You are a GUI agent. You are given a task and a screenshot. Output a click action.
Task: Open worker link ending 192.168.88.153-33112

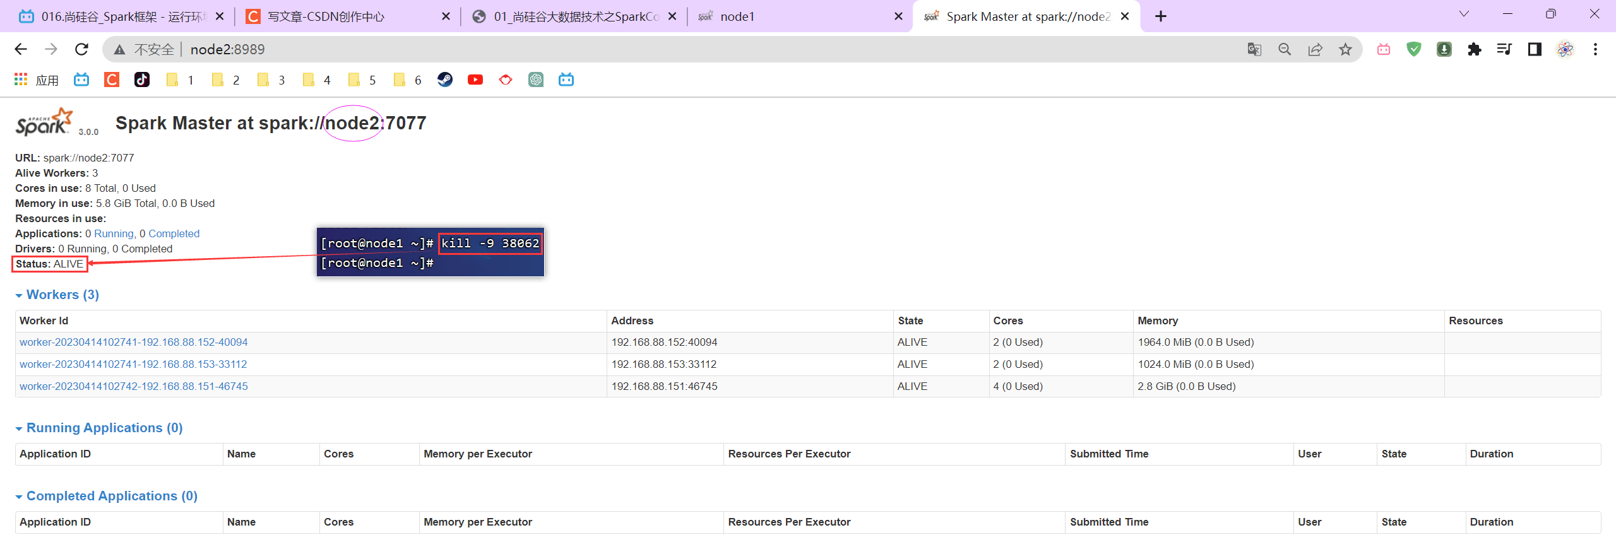(133, 364)
